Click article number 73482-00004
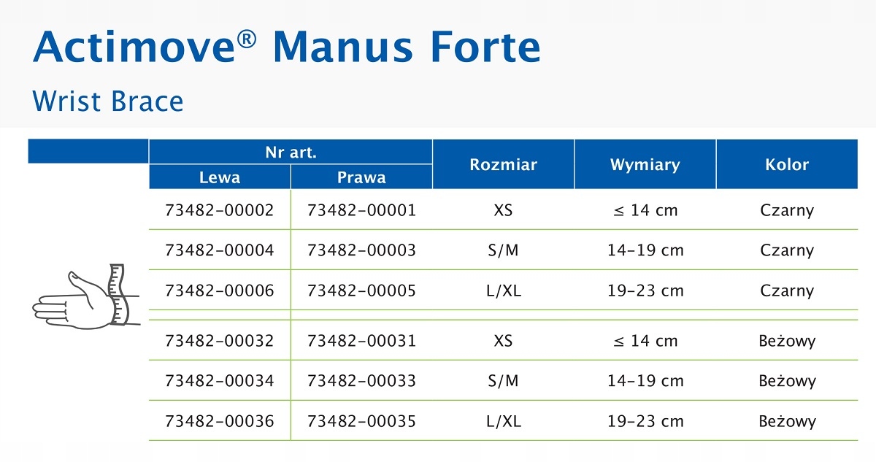The height and width of the screenshot is (462, 876). tap(220, 250)
